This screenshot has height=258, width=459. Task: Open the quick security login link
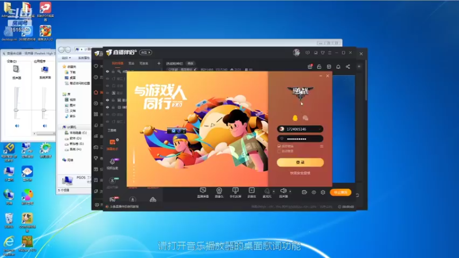300,173
